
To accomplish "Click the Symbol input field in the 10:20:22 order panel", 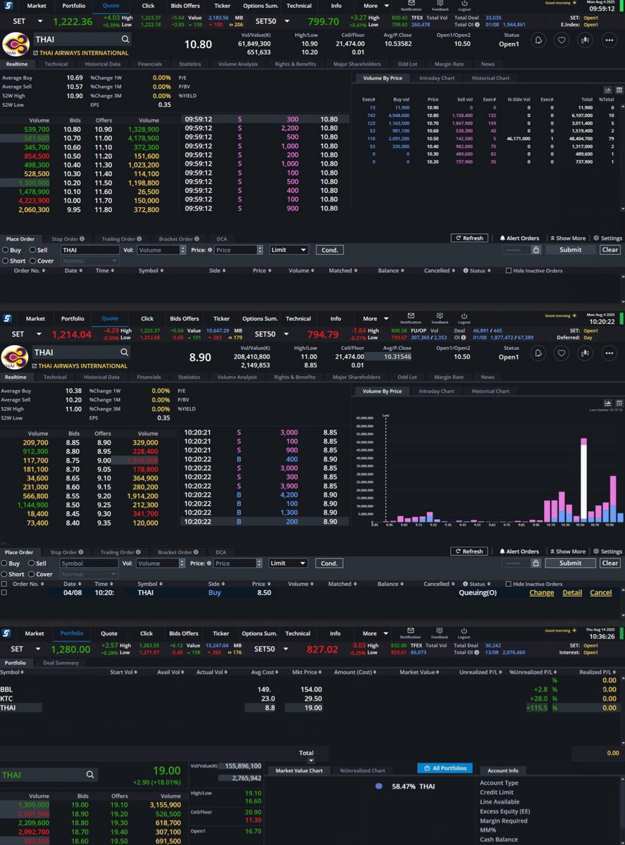I will click(89, 563).
